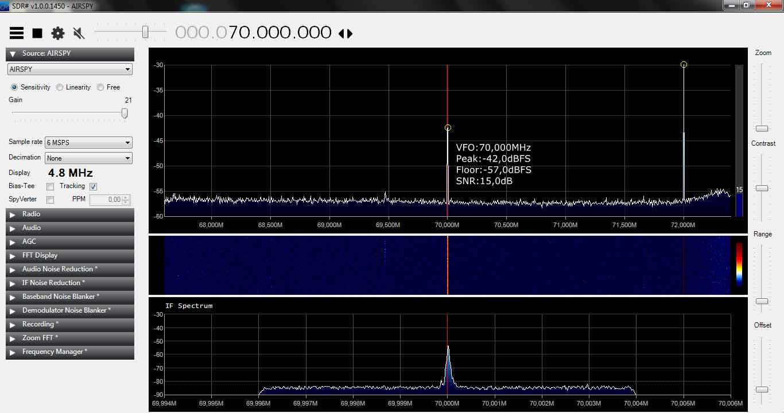Screen dimensions: 784x413
Task: Expand the FFT Display panel
Action: coord(70,256)
